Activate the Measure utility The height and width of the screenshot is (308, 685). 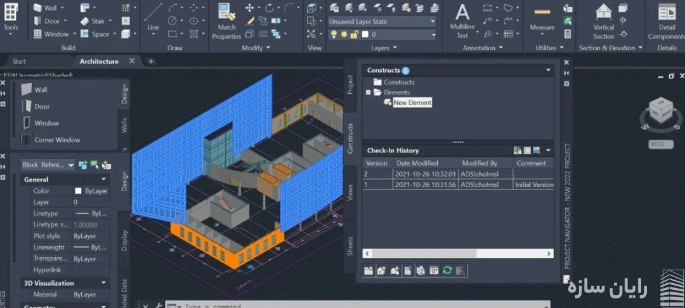pyautogui.click(x=542, y=18)
